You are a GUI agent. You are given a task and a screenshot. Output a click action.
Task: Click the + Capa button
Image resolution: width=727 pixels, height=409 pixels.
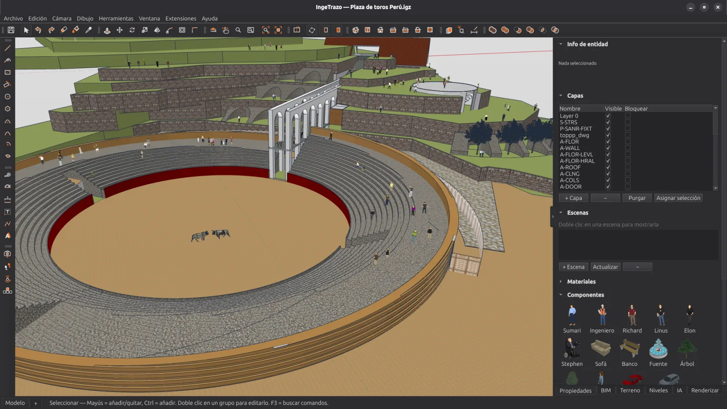click(573, 198)
